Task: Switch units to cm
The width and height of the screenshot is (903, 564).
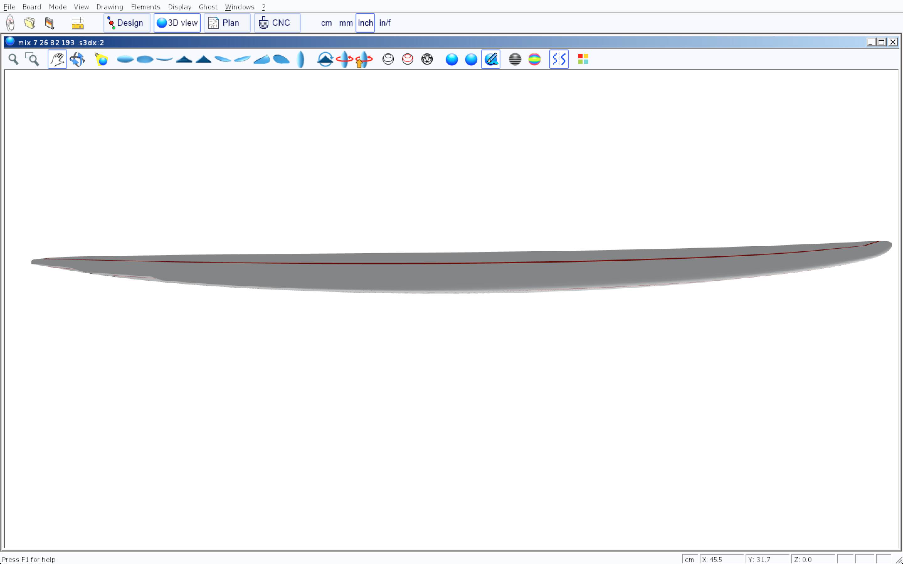Action: coord(326,23)
